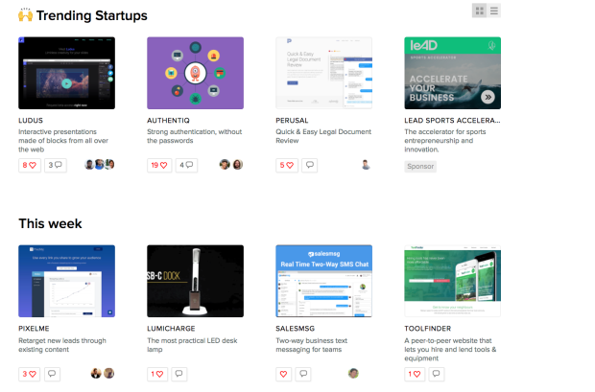Like the Perusal startup

[x=286, y=165]
